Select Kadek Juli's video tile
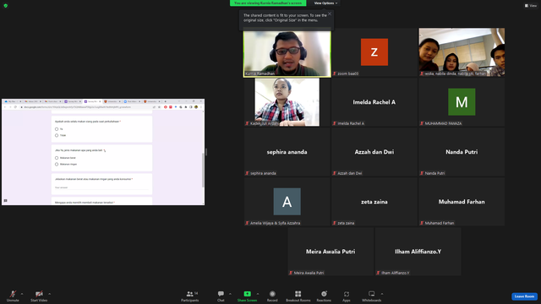Image resolution: width=541 pixels, height=304 pixels. click(287, 102)
